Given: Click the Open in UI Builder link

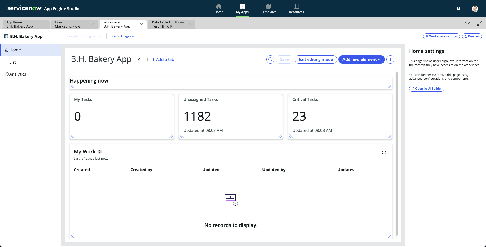Looking at the screenshot, I should click(x=427, y=89).
